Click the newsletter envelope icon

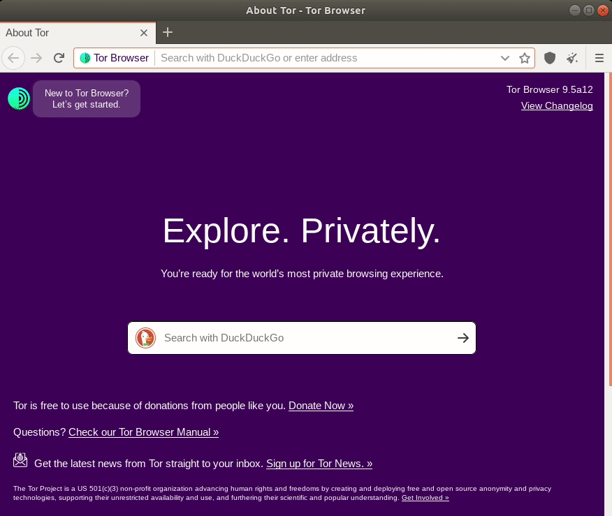[x=20, y=460]
